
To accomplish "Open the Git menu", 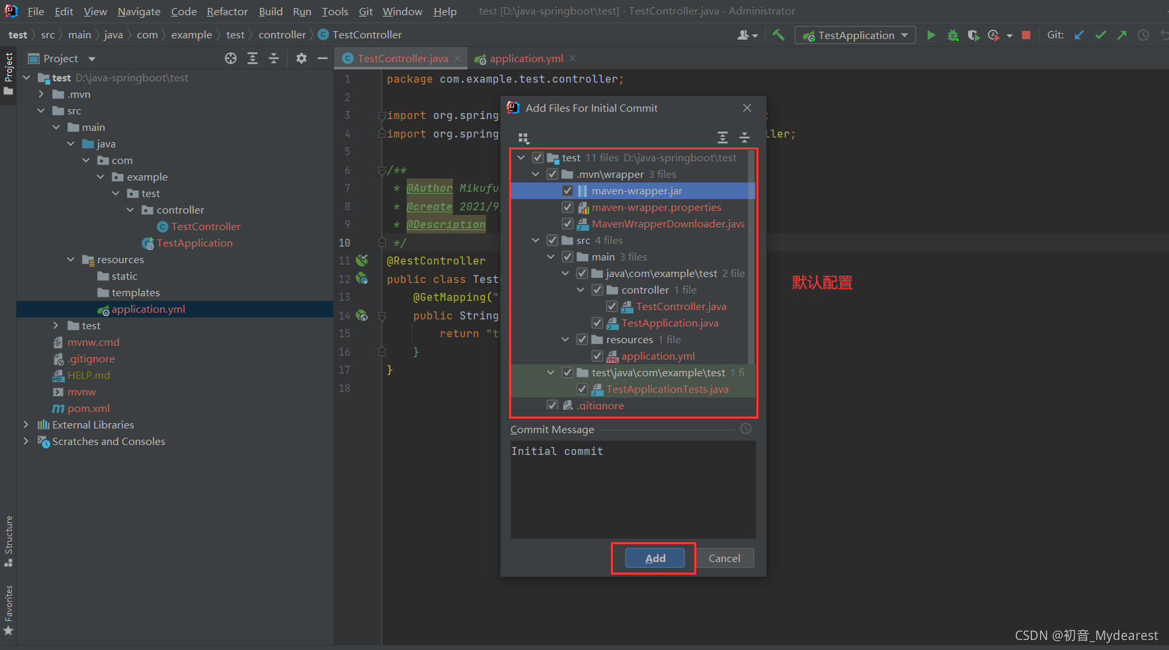I will 366,11.
